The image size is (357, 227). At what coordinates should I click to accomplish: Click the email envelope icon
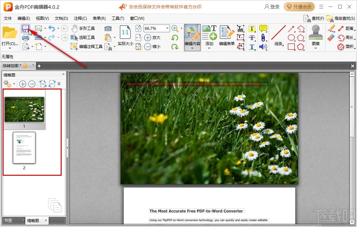point(39,29)
